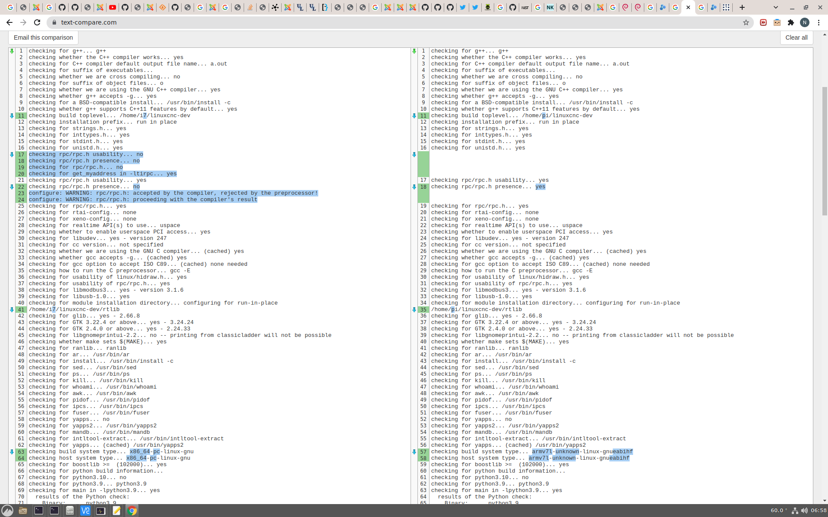Viewport: 828px width, 517px height.
Task: Open the file manager from taskbar
Action: 23,511
